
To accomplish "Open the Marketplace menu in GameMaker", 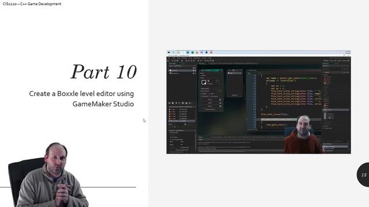I will (197, 58).
